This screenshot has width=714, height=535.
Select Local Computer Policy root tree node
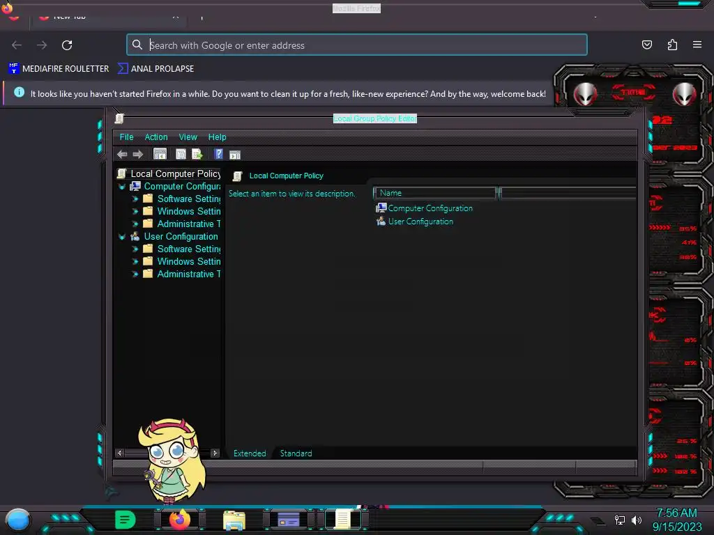pos(175,173)
